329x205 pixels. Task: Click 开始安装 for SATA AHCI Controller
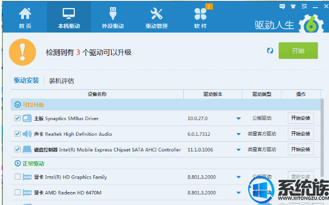(x=301, y=149)
